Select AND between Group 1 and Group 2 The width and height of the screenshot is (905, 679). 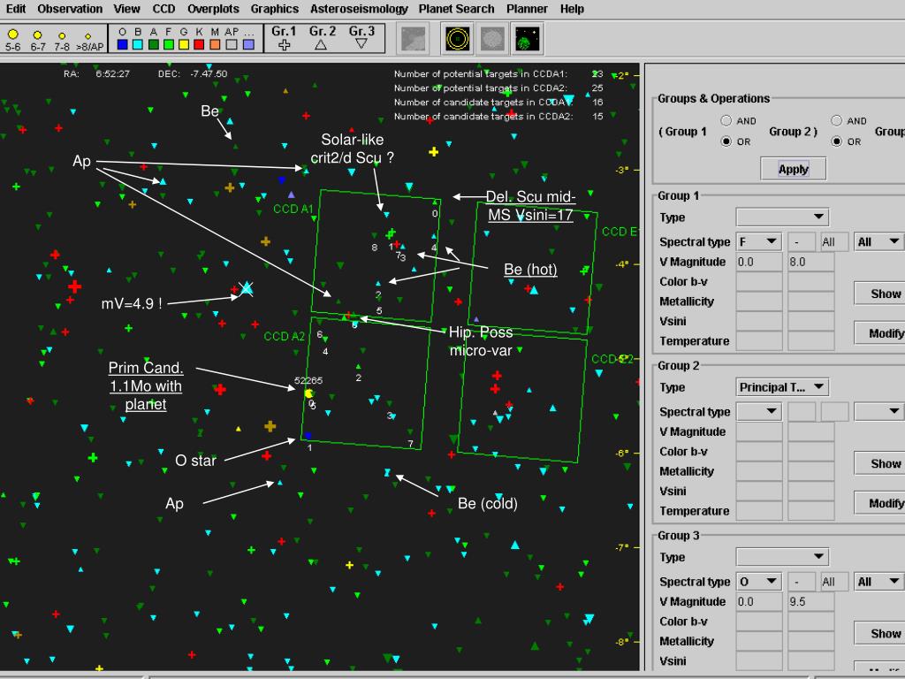[x=726, y=120]
